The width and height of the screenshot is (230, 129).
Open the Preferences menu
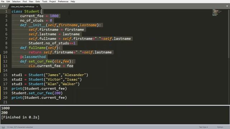click(63, 1)
